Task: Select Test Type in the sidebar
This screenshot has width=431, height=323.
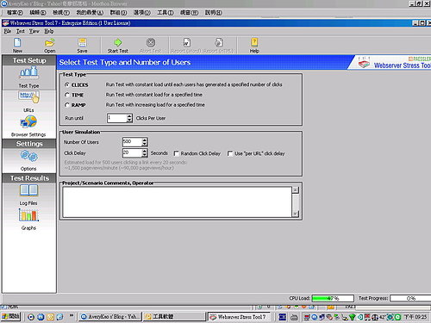Action: 28,77
